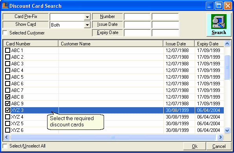Tick the Selected Customer checkbox
The width and height of the screenshot is (234, 153).
point(5,33)
